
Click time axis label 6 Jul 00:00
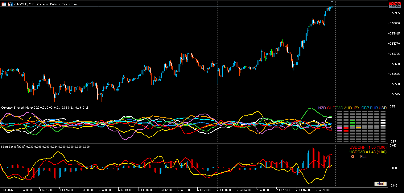click(x=105, y=190)
